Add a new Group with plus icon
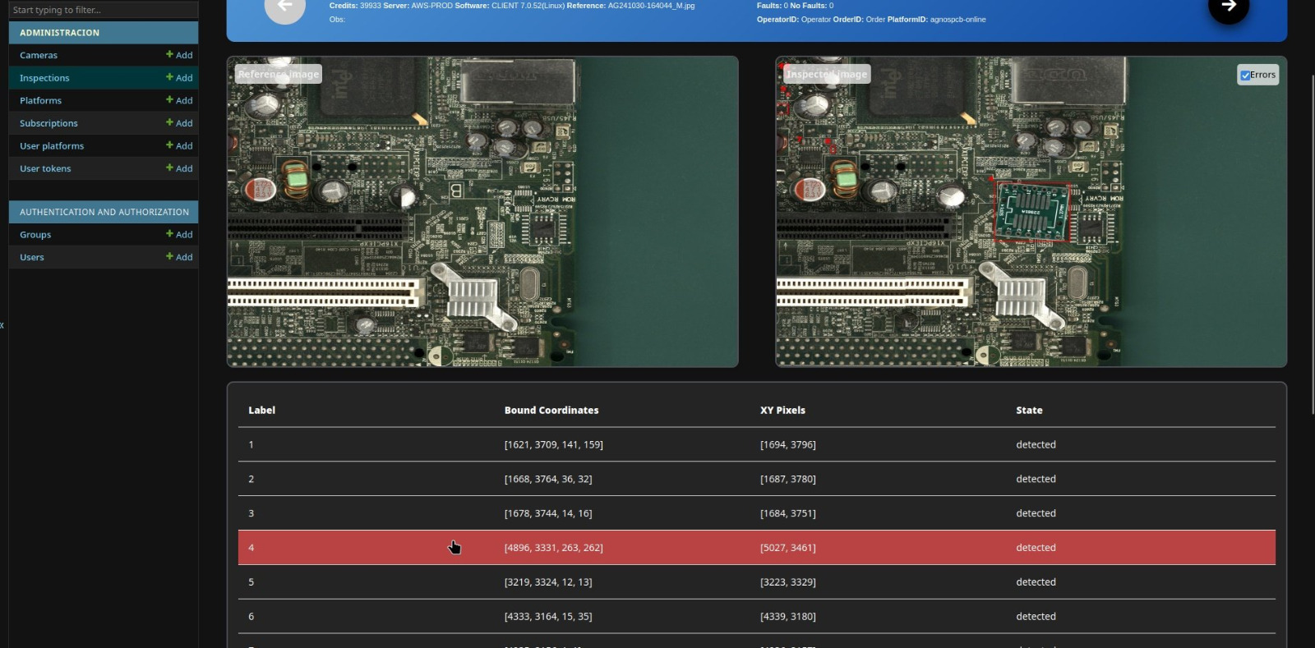Screen dimensions: 1315x648 [x=179, y=234]
